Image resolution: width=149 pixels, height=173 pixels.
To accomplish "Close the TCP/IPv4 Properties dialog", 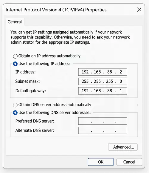I will [x=139, y=10].
